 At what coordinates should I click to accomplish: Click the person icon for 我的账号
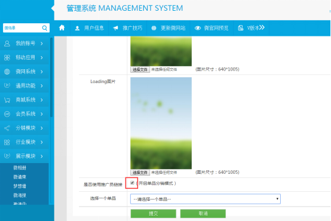[7, 44]
